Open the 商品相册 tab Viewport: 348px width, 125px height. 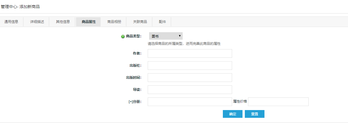coord(114,22)
